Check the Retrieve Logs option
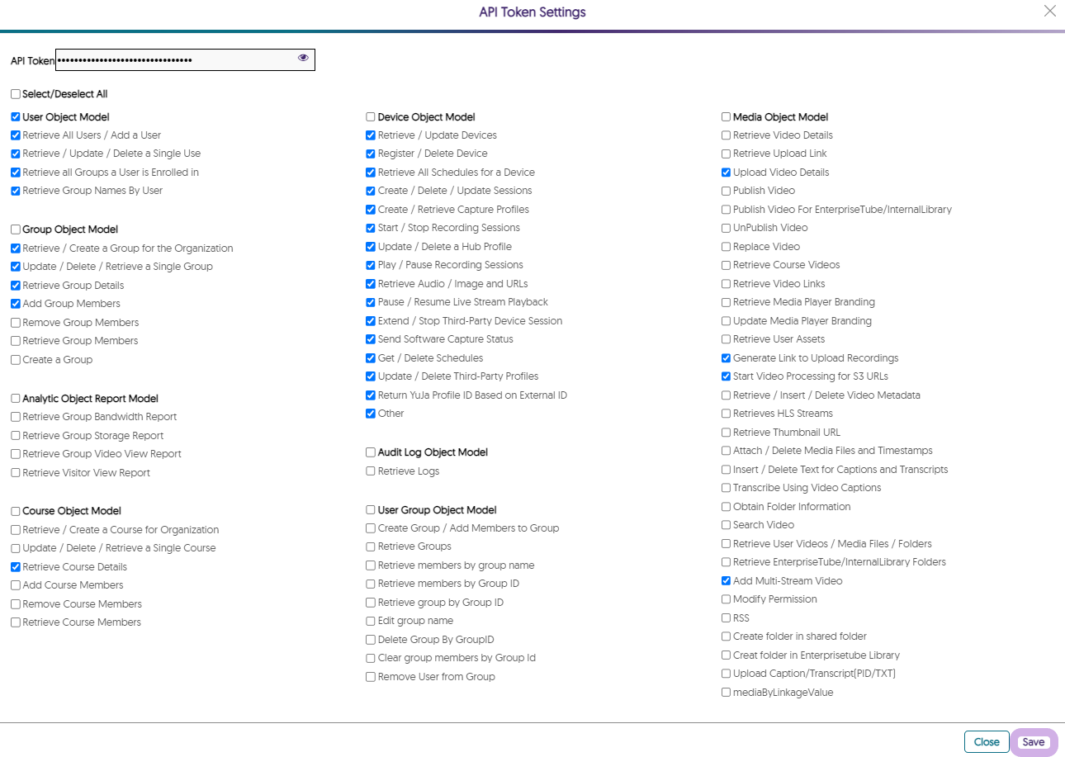 pyautogui.click(x=371, y=471)
